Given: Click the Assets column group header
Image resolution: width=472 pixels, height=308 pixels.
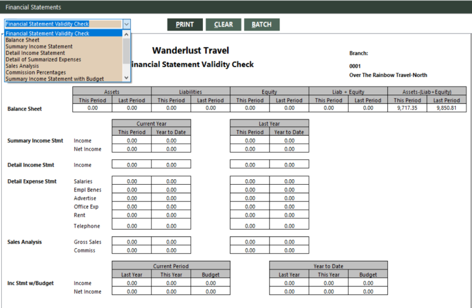Looking at the screenshot, I should (112, 91).
